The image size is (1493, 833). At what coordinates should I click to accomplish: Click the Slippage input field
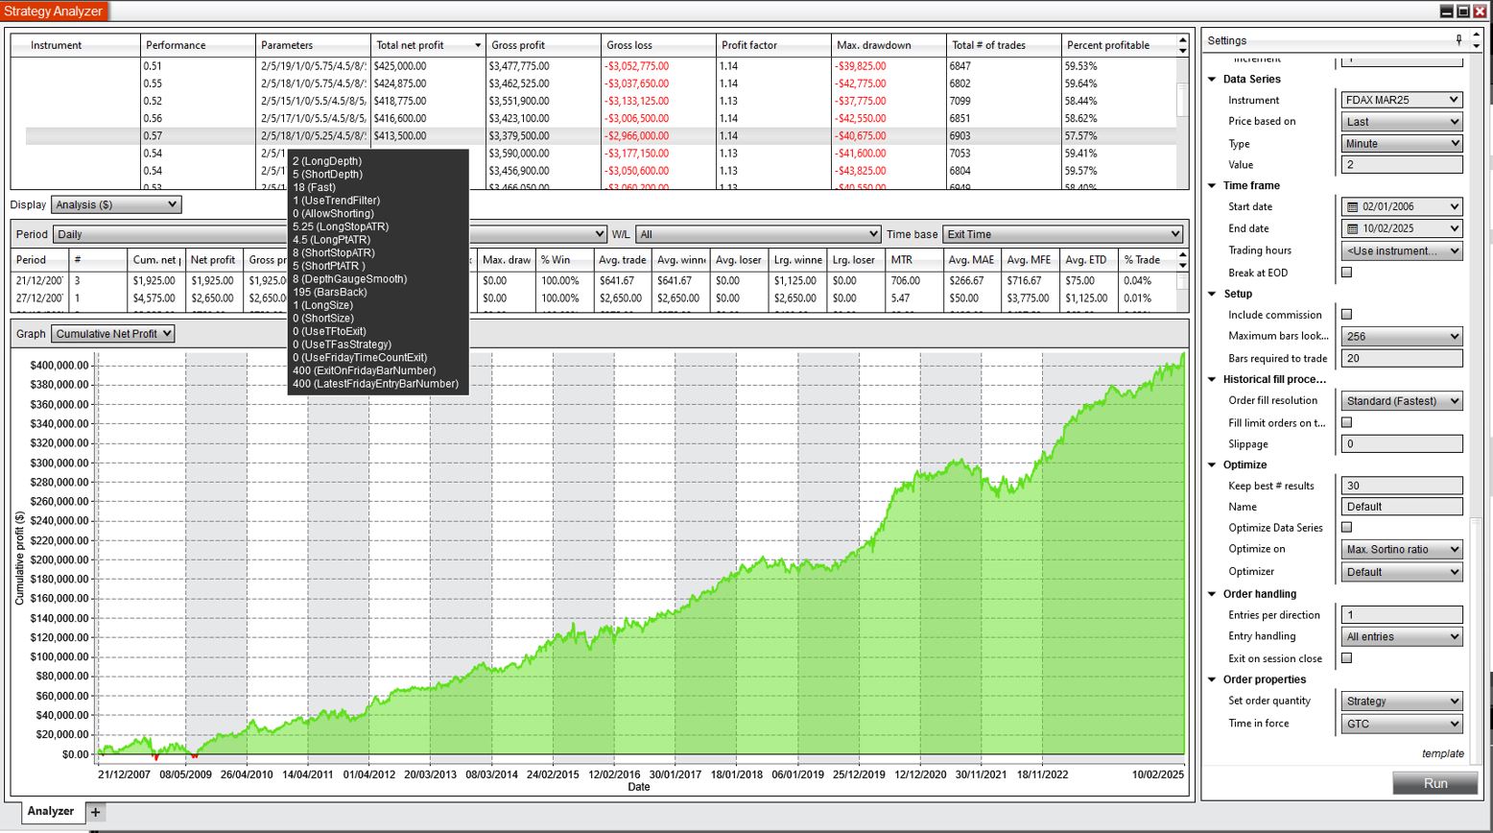click(1401, 444)
